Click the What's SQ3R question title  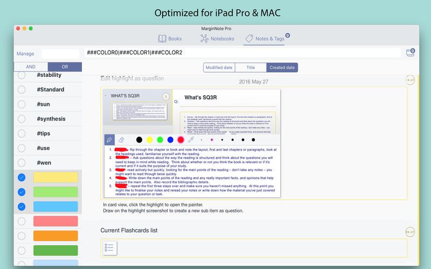tap(200, 97)
